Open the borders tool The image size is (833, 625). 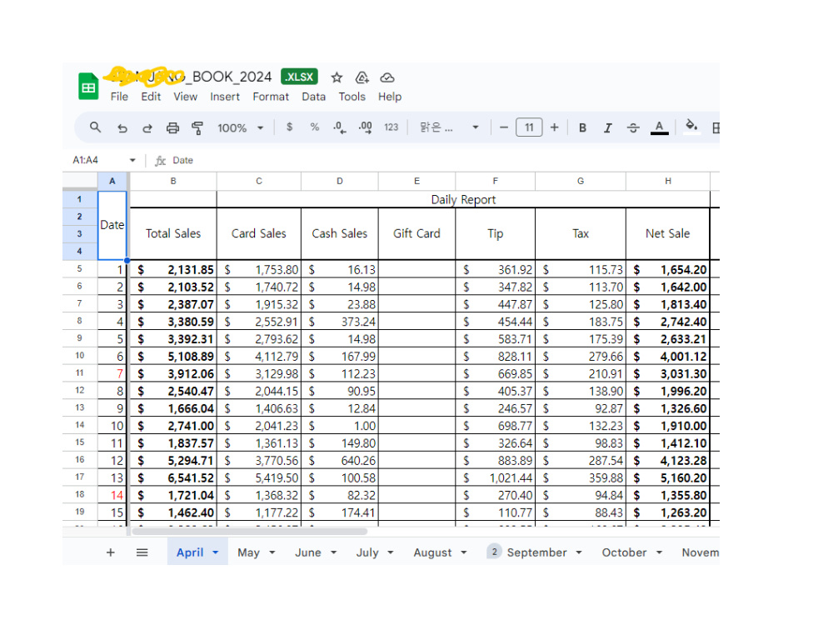pyautogui.click(x=716, y=127)
